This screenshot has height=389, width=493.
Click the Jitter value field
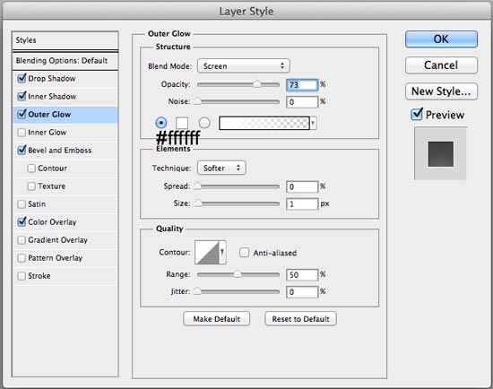[x=302, y=292]
